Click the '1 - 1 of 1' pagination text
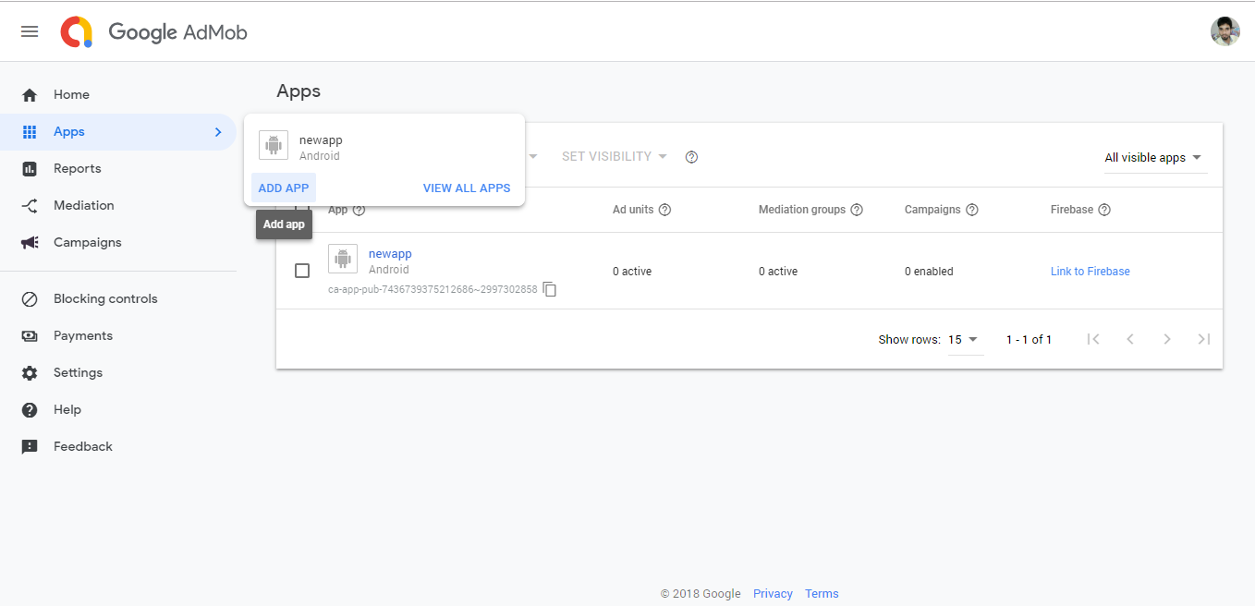 [1029, 340]
